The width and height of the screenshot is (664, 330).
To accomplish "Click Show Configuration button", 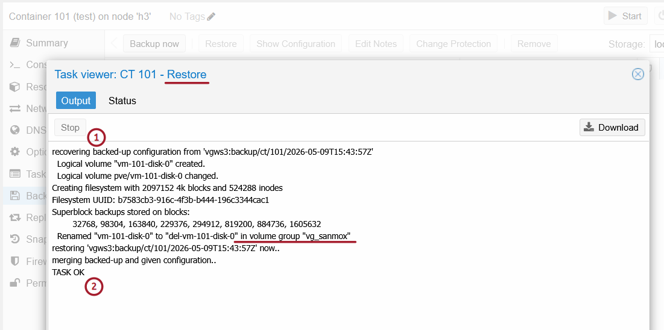I will (x=296, y=43).
